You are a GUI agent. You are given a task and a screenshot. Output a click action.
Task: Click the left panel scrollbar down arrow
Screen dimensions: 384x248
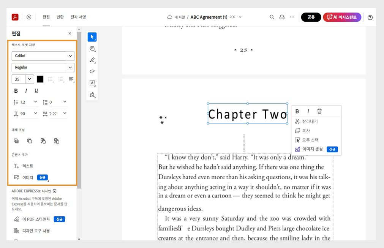coord(79,239)
